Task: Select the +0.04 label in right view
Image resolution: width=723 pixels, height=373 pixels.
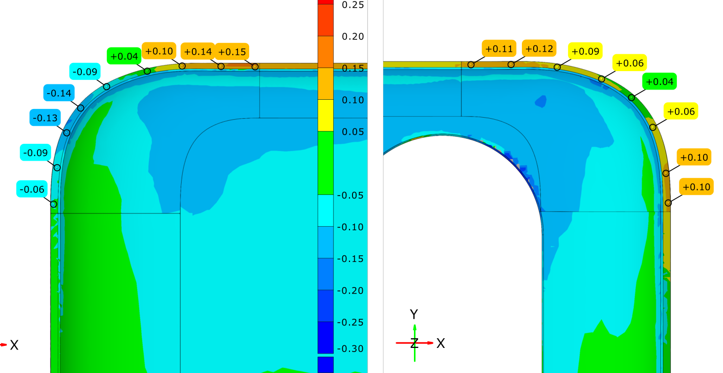Action: (x=660, y=82)
